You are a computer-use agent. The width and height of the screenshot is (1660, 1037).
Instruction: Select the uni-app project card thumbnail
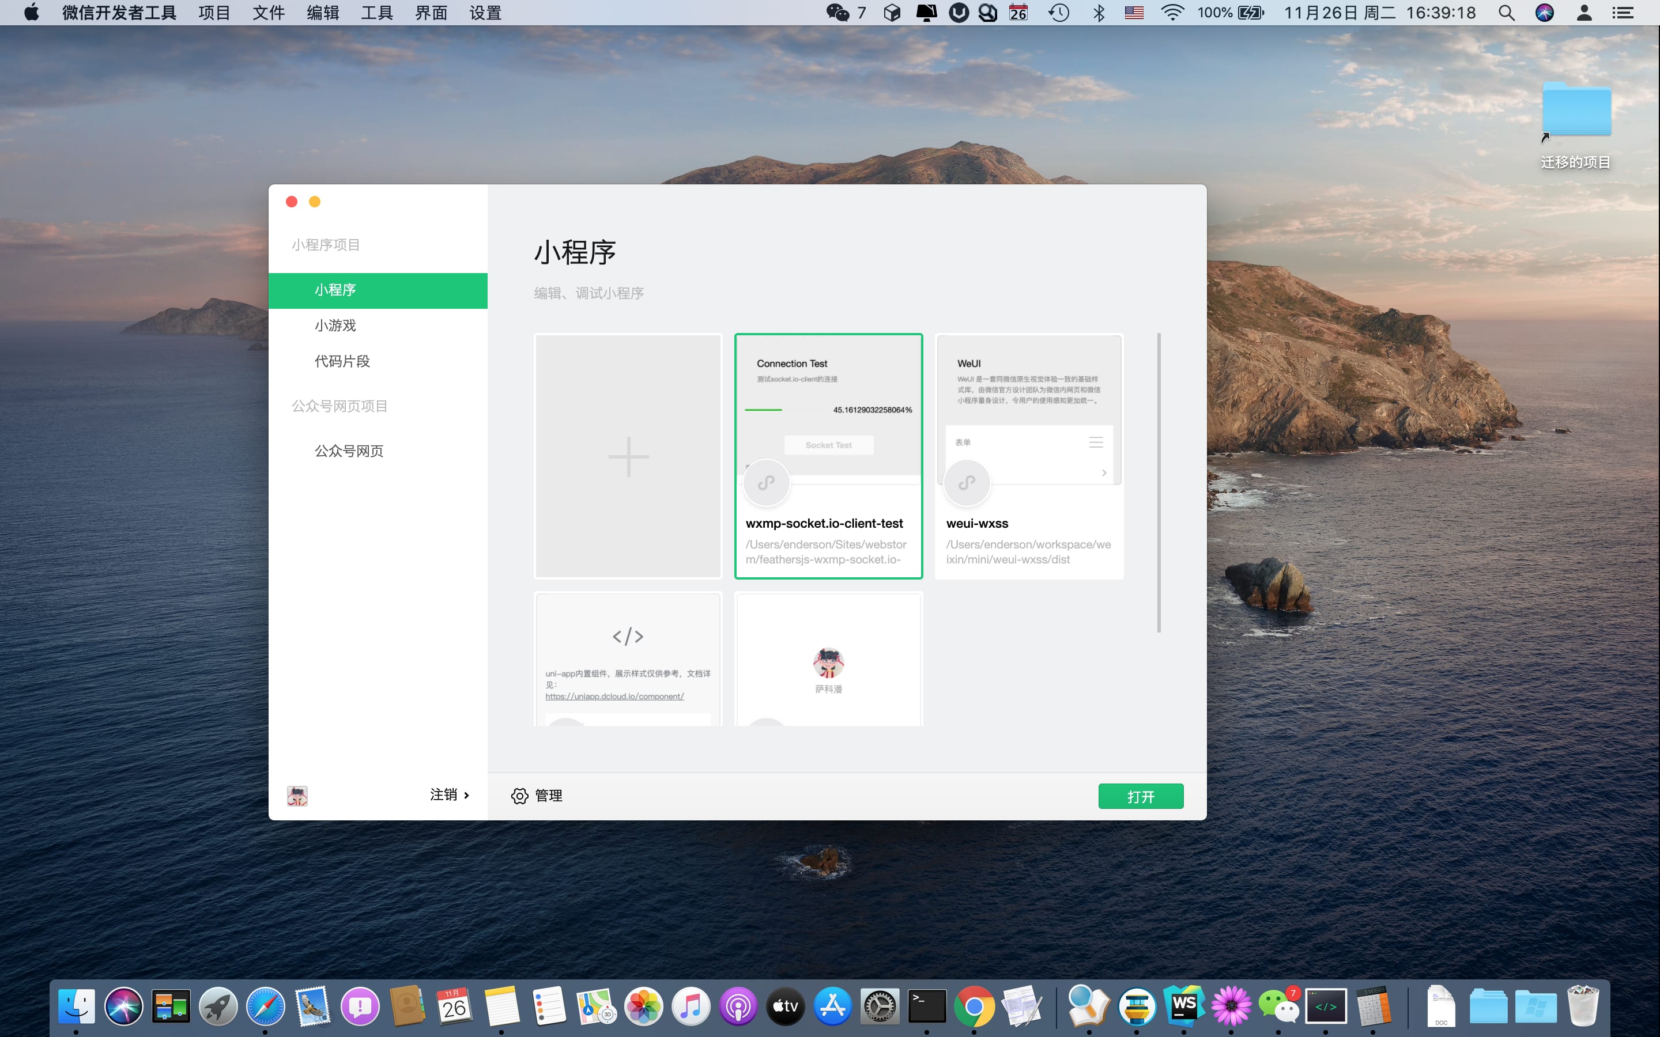point(628,660)
